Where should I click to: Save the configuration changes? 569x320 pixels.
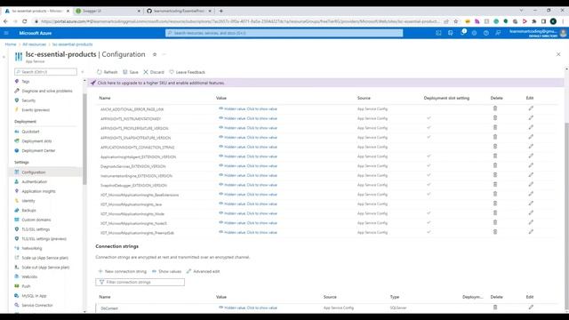click(131, 72)
